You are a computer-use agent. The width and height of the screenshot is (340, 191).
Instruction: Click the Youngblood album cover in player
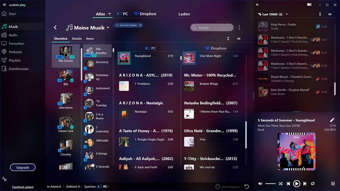coord(296,151)
